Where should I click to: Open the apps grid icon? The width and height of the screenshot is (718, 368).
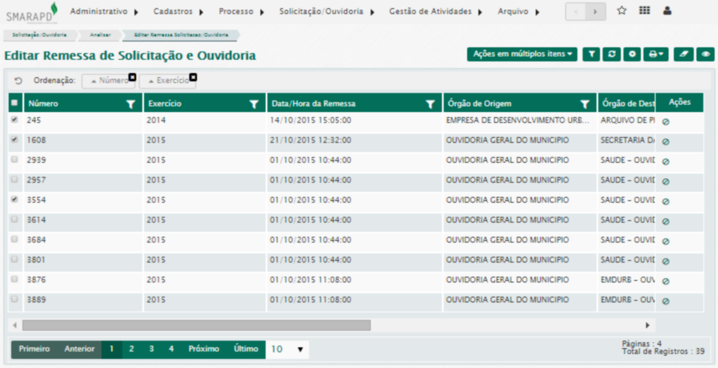(x=645, y=11)
